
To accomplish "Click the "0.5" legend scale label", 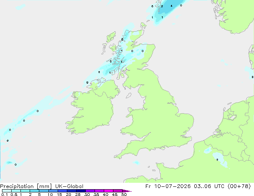I will click(14, 194).
